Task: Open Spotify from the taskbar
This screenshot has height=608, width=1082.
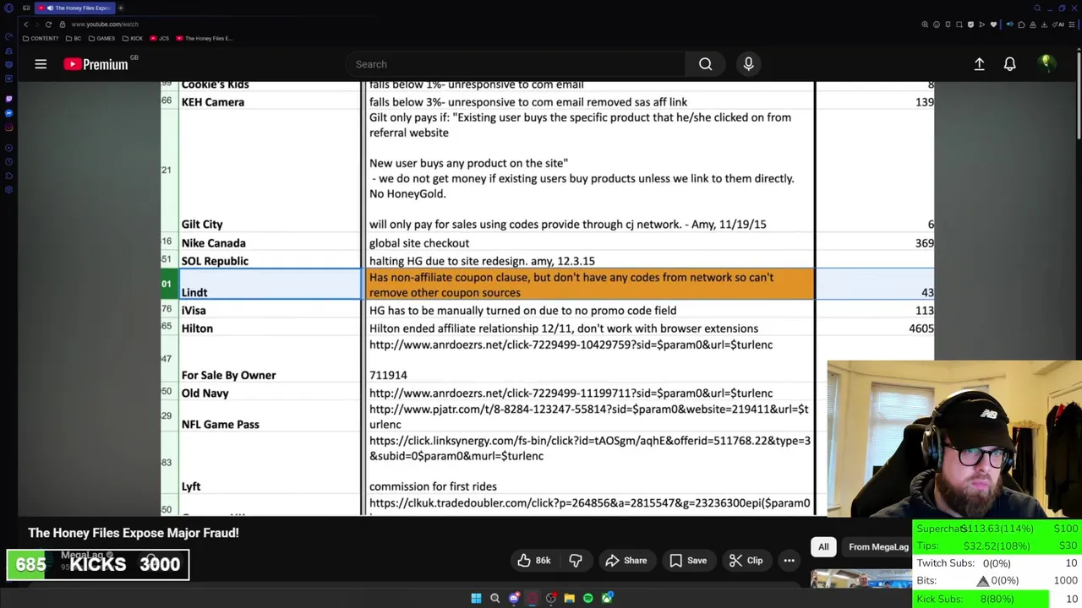Action: (x=588, y=598)
